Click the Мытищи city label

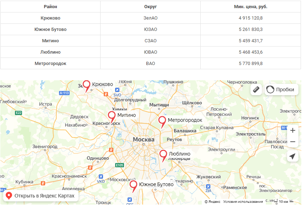pyautogui.click(x=159, y=105)
